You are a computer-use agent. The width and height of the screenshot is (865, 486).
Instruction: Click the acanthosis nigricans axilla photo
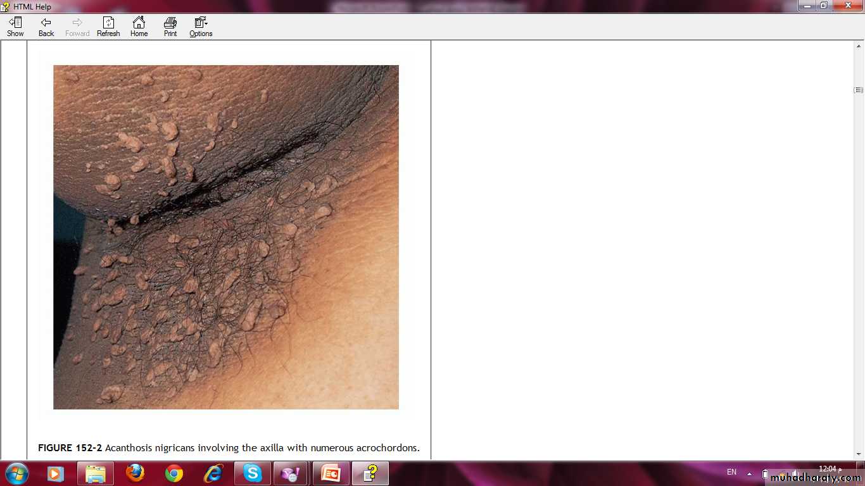click(226, 237)
